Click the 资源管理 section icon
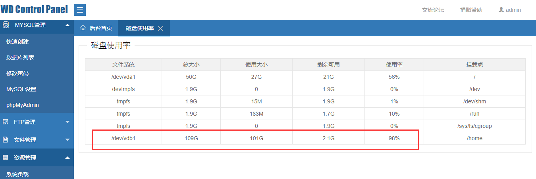 [x=6, y=158]
